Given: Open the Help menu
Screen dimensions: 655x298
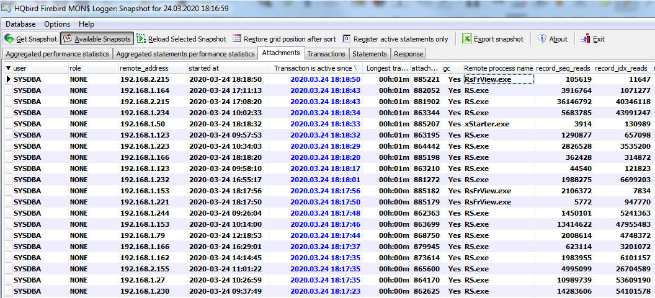Looking at the screenshot, I should [x=86, y=24].
